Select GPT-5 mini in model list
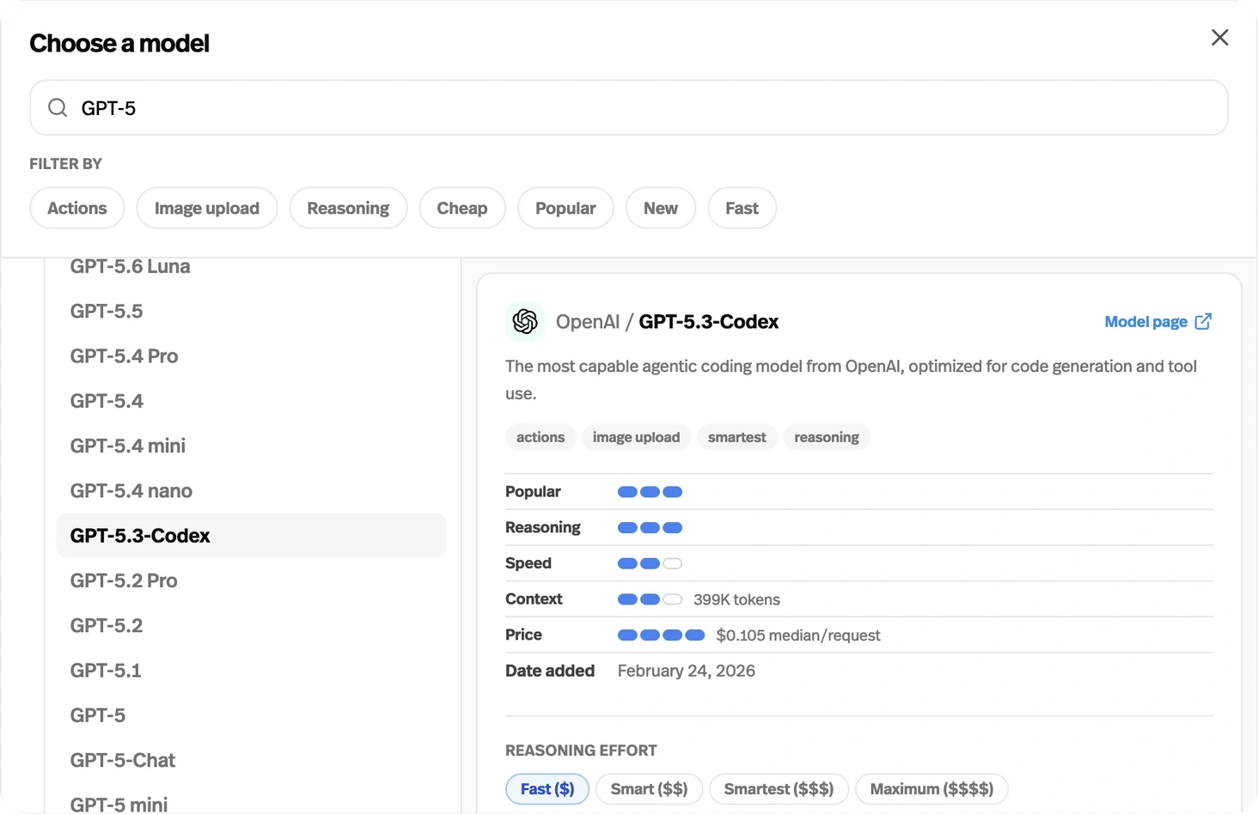This screenshot has width=1258, height=814. [x=251, y=804]
